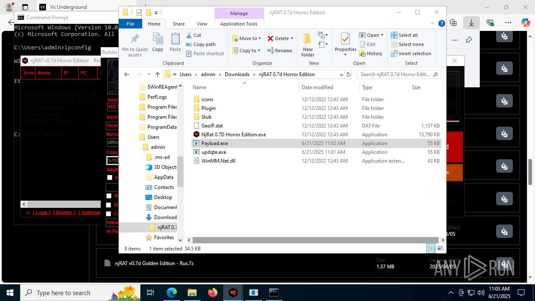
Task: Open Microsoft Edge from the taskbar
Action: [x=172, y=293]
